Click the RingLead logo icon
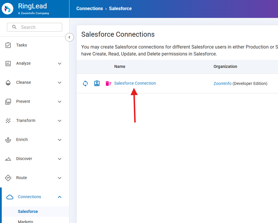 (x=8, y=9)
